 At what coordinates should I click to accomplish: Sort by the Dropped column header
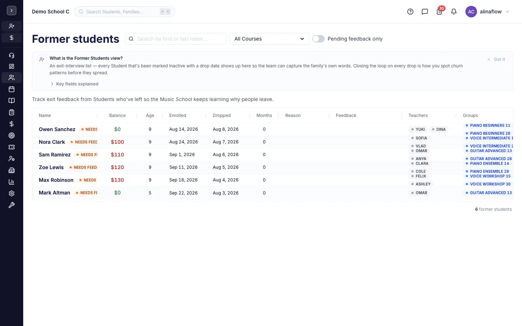tap(222, 115)
